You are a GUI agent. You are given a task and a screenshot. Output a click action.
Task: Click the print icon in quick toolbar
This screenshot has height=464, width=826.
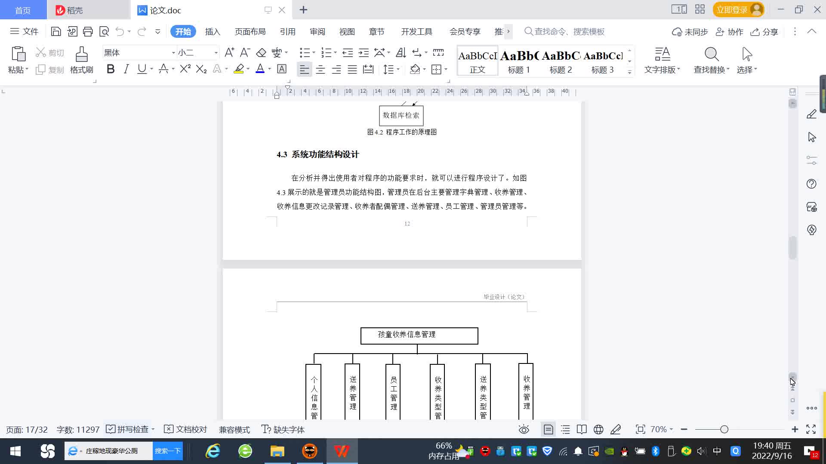(88, 31)
